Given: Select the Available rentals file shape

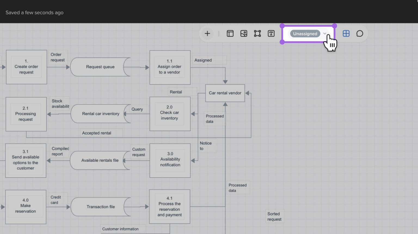Looking at the screenshot, I should [x=100, y=160].
